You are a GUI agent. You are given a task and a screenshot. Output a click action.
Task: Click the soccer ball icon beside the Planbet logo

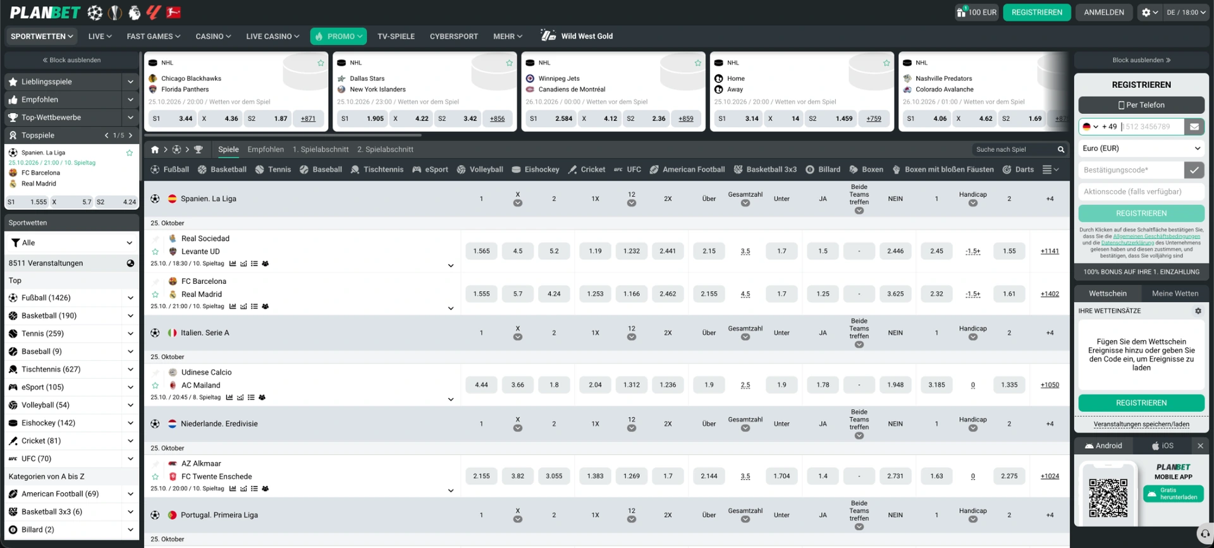pos(95,12)
